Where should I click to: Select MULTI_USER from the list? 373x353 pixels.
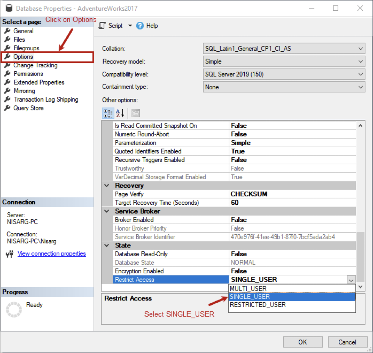292,289
